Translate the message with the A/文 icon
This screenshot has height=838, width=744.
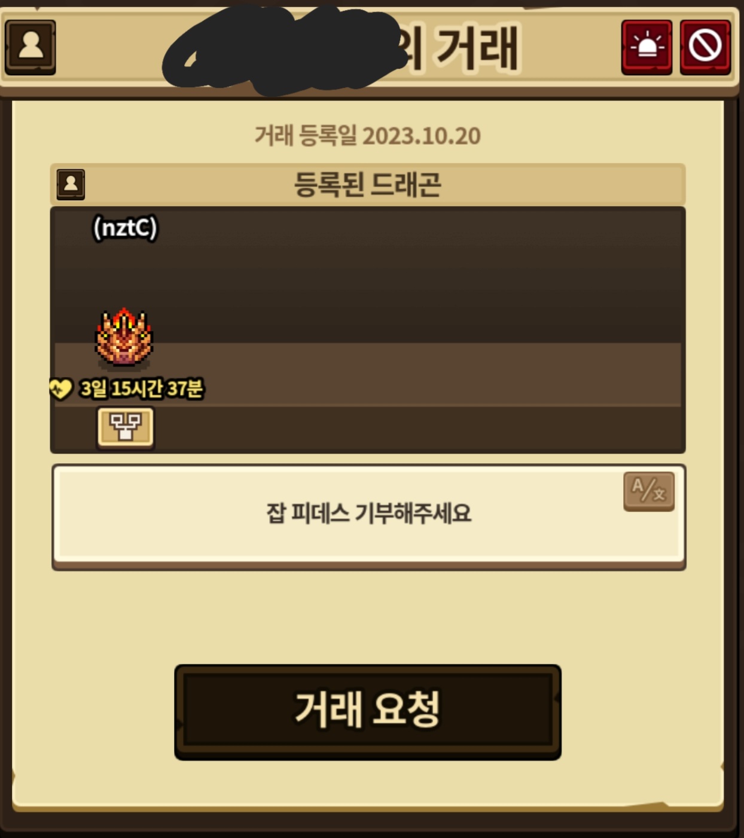click(649, 491)
